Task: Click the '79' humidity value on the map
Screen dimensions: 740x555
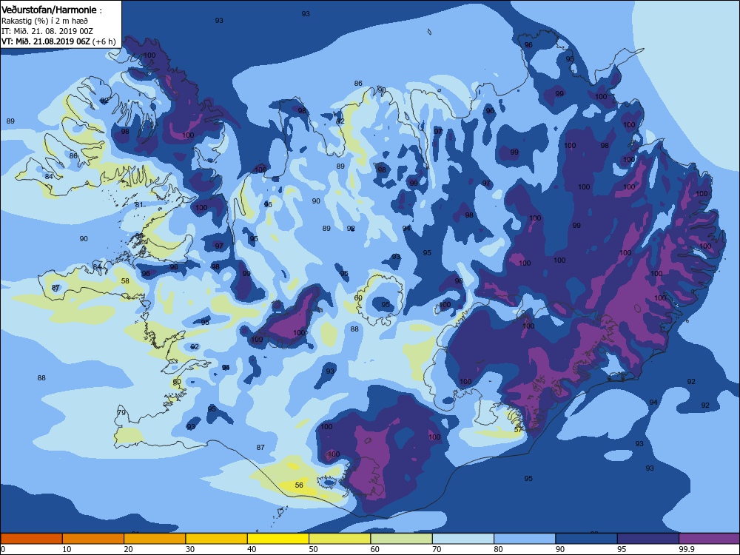Action: (121, 412)
